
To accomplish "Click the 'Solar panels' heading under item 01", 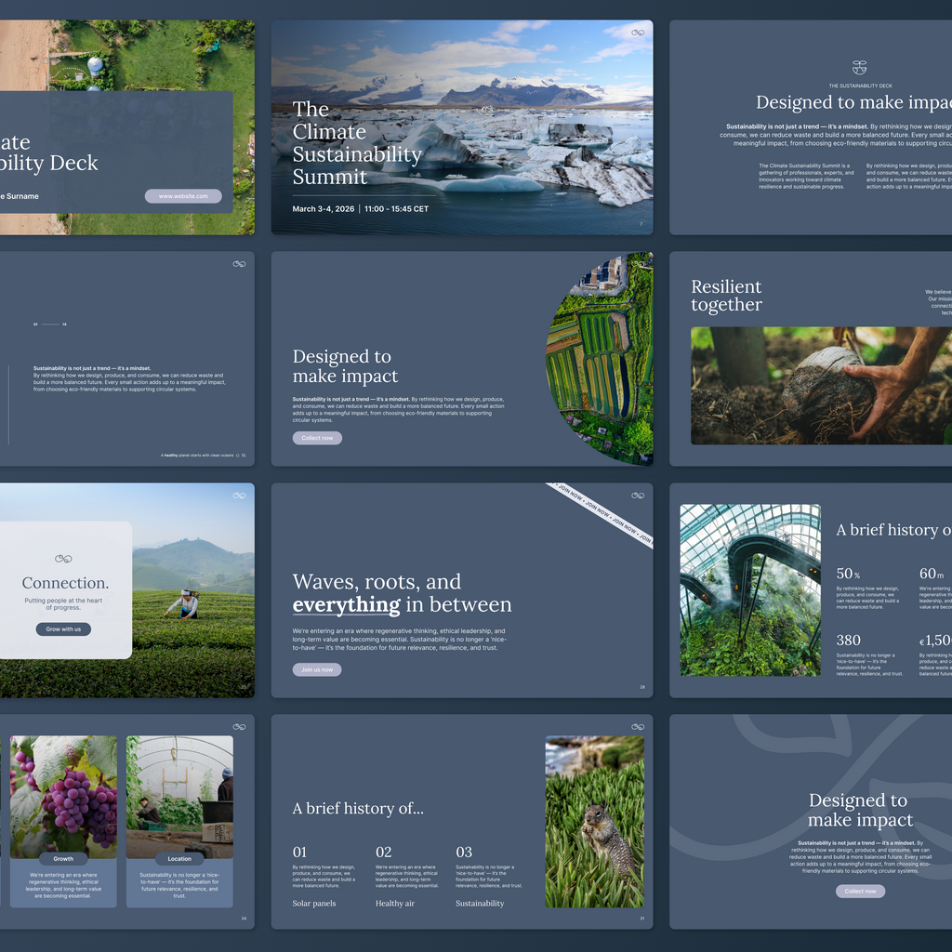I will point(314,904).
